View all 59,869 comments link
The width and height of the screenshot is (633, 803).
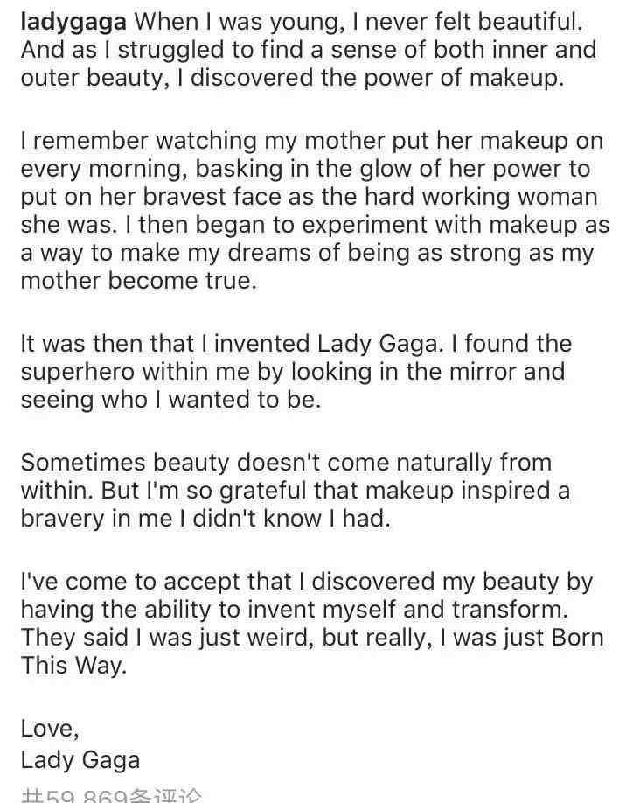112,795
